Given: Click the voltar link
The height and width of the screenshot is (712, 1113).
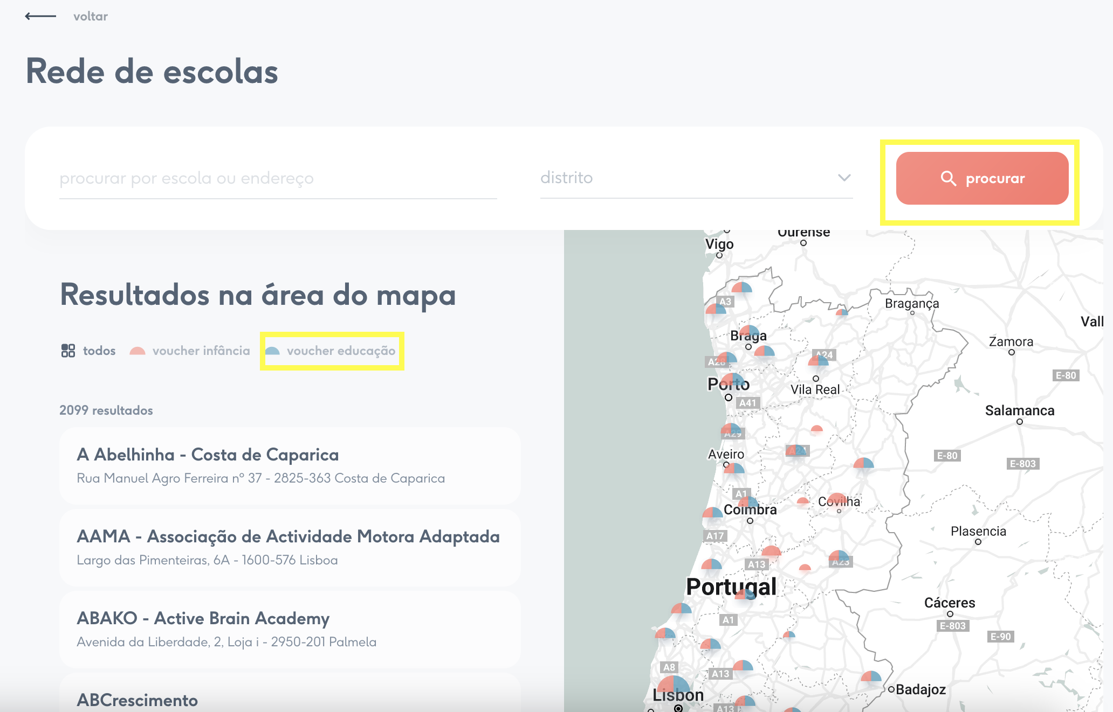Looking at the screenshot, I should 90,16.
